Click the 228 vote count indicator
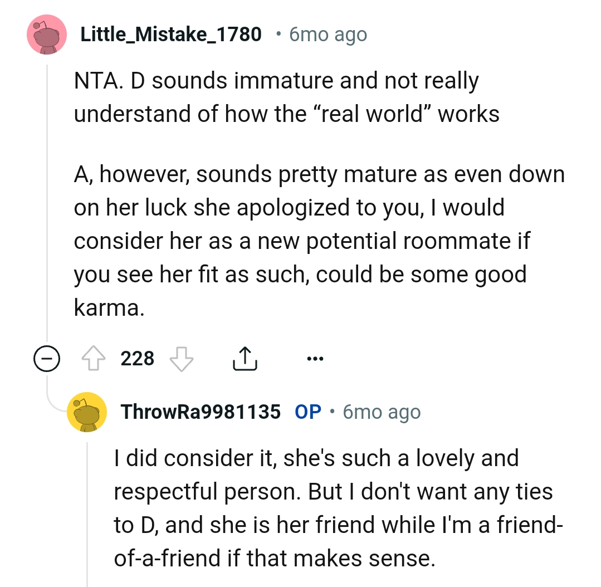The width and height of the screenshot is (601, 587). tap(138, 359)
